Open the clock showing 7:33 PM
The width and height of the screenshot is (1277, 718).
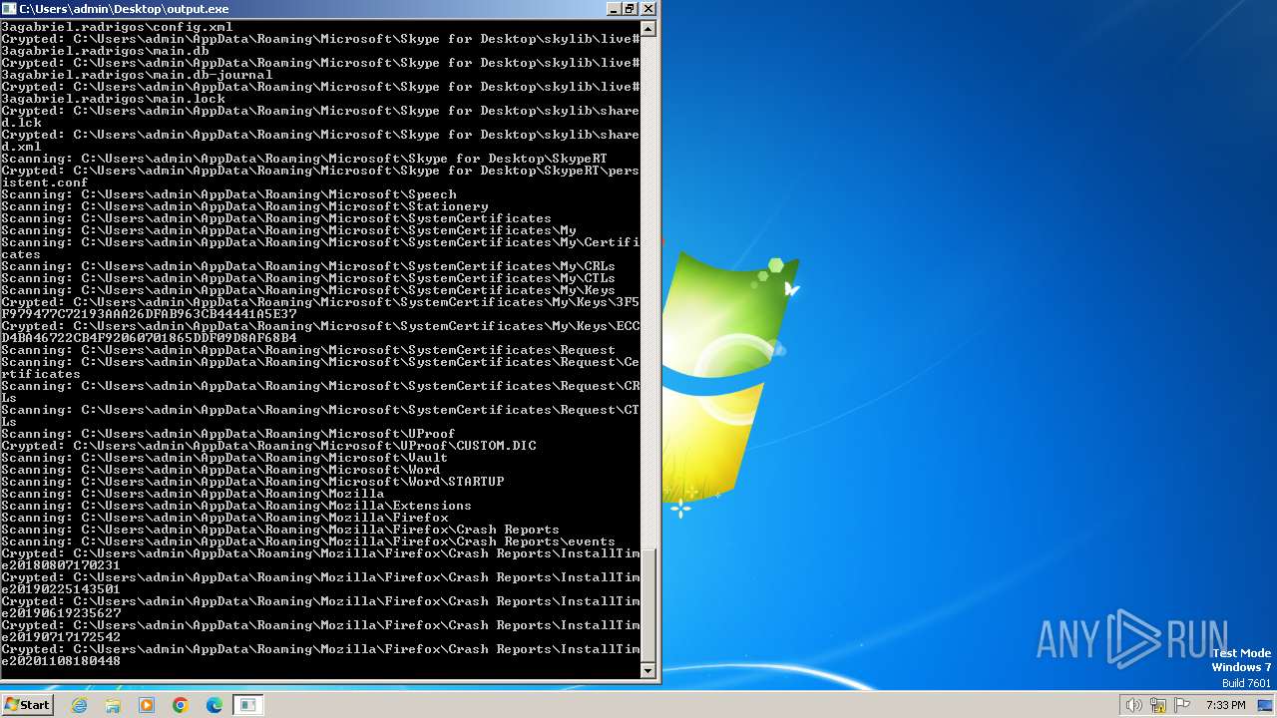1225,705
